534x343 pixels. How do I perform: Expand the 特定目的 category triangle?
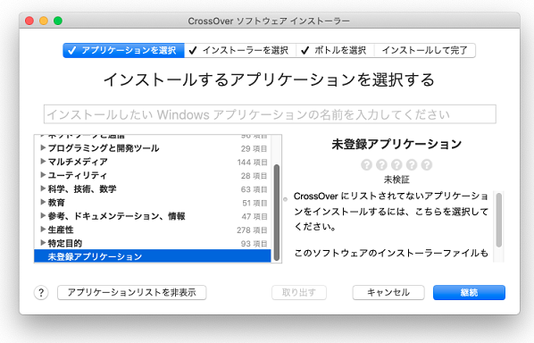pos(43,243)
